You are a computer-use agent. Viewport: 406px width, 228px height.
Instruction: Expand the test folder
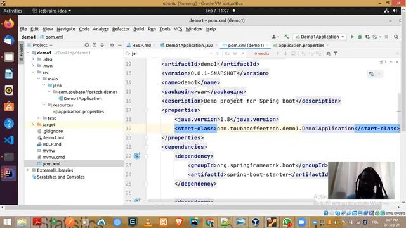(38, 118)
